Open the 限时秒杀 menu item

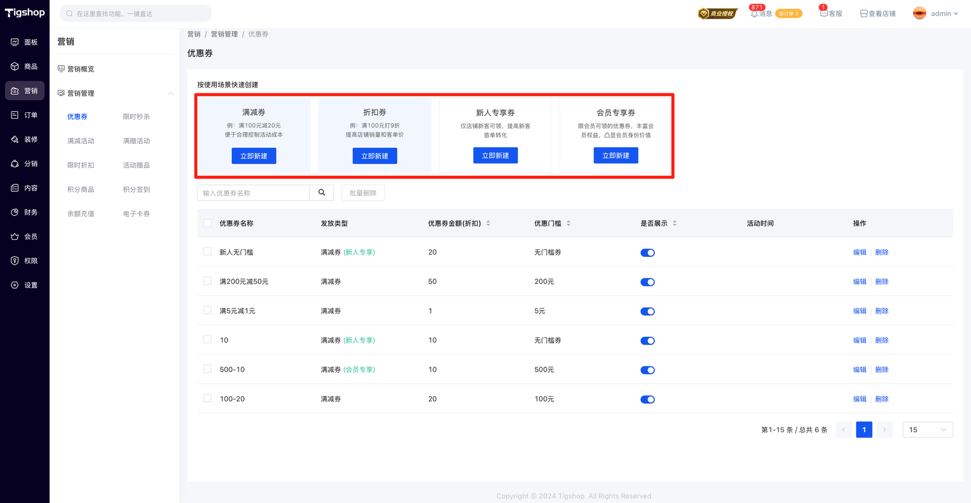click(x=137, y=116)
